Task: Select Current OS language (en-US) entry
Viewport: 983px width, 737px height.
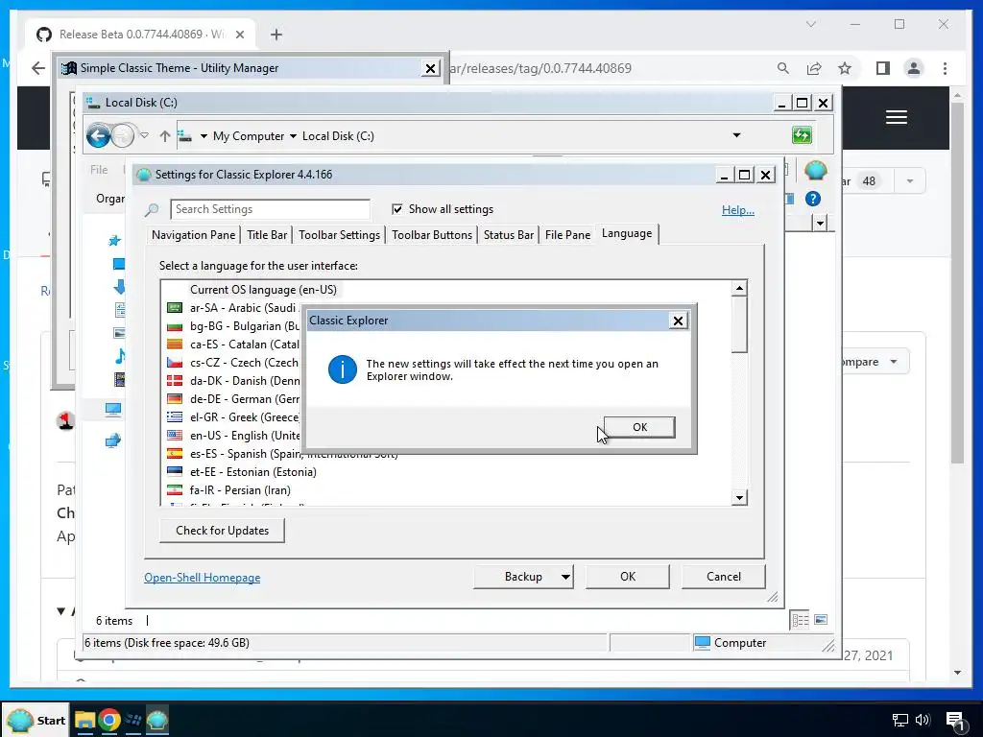Action: pos(263,290)
